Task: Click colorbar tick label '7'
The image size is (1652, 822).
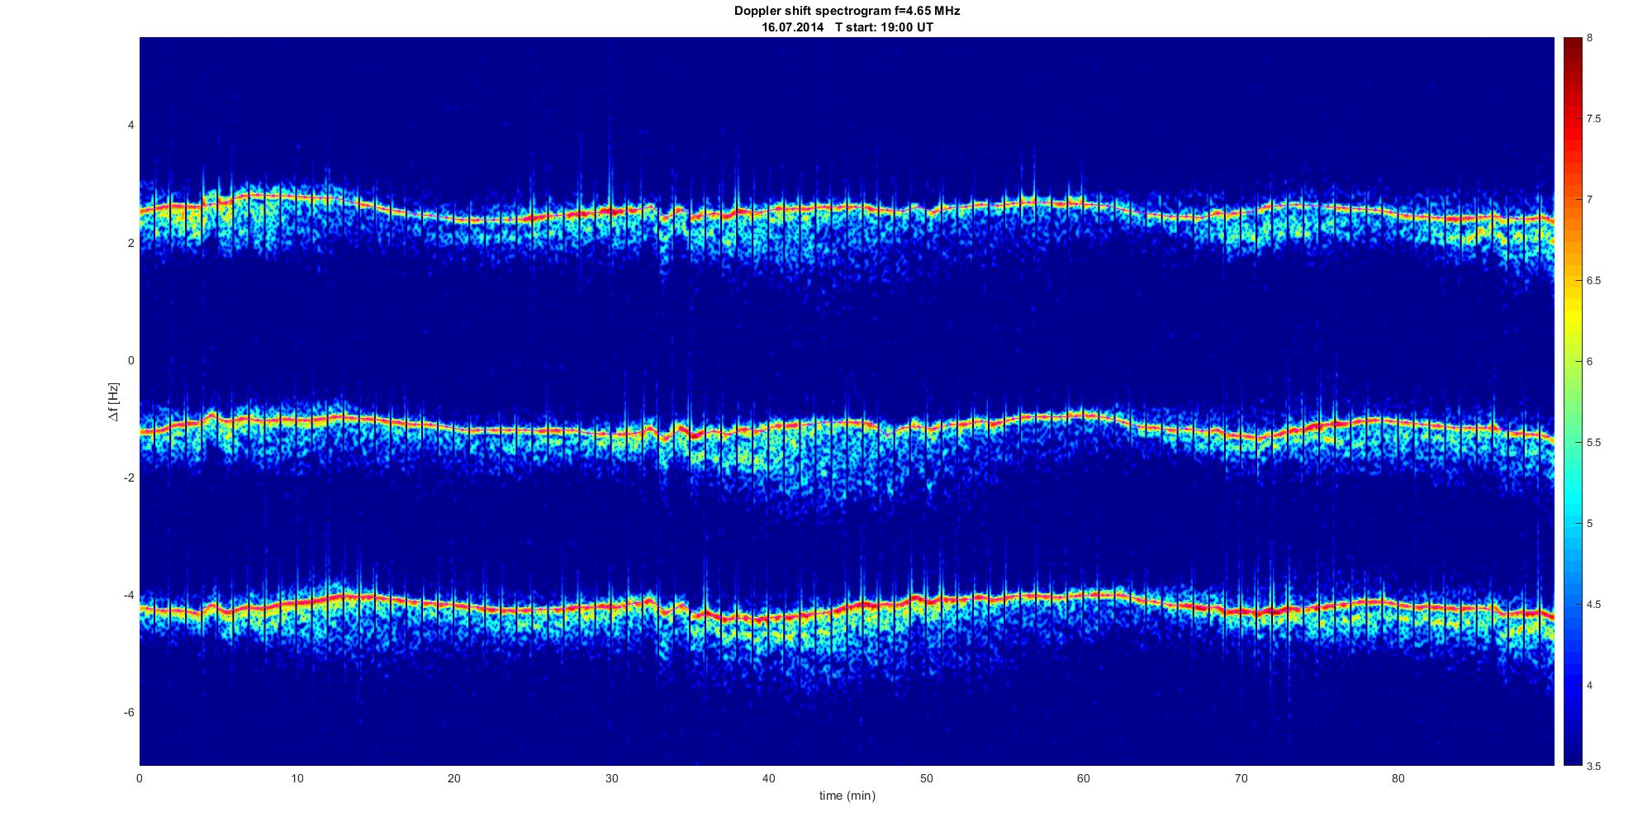Action: (1590, 200)
